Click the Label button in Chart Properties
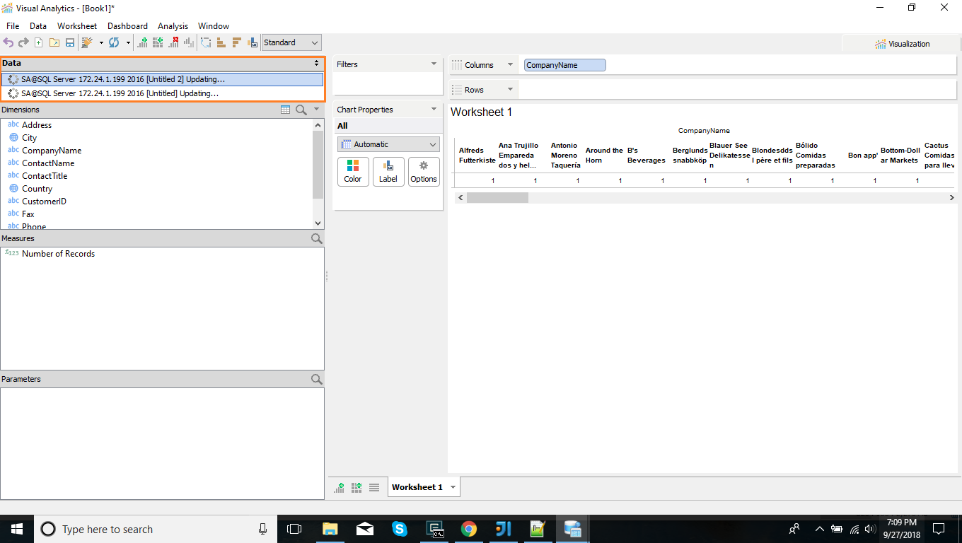The height and width of the screenshot is (543, 962). [388, 172]
